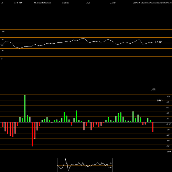172x172 pixels.
Task: Click the RSI axis label 70
Action: tap(2, 40)
